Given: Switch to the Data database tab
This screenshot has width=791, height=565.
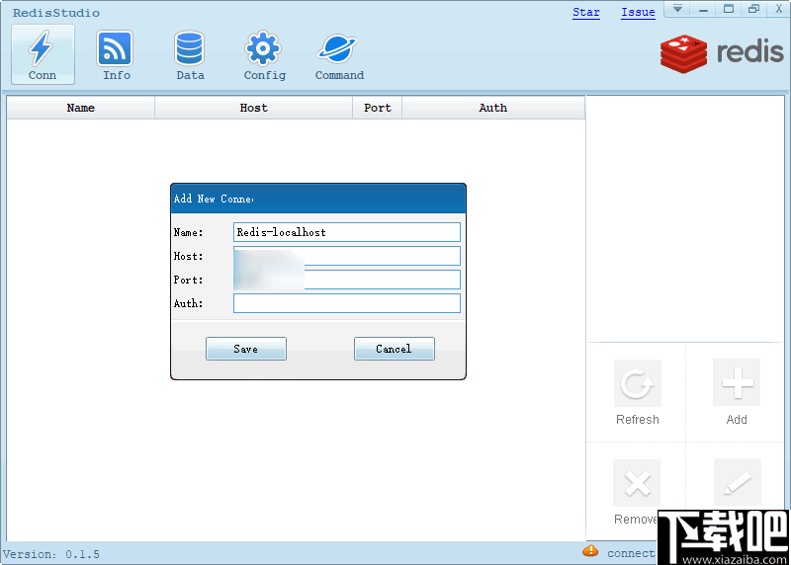Looking at the screenshot, I should click(190, 54).
